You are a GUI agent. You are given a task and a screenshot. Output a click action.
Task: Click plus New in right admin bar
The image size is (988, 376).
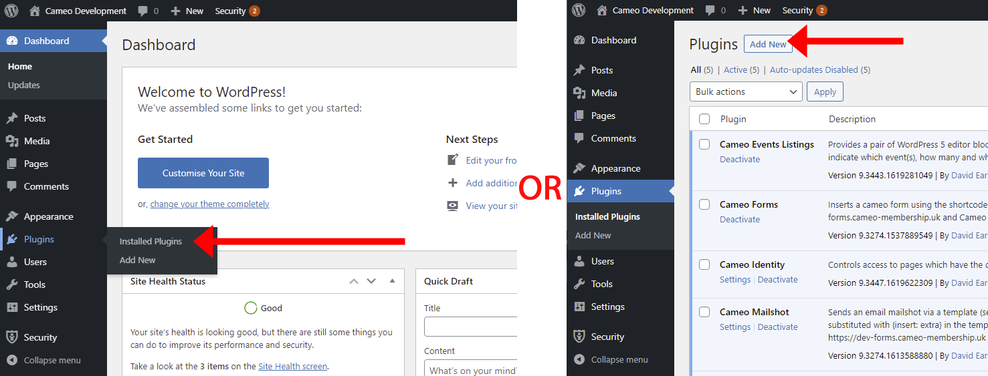(754, 10)
